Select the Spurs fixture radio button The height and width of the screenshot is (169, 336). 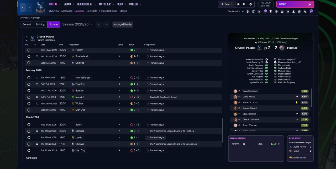click(x=29, y=125)
